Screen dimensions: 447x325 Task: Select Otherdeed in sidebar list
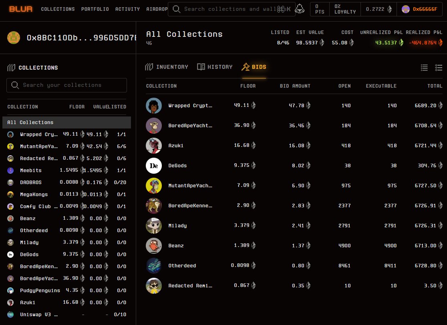67,231
